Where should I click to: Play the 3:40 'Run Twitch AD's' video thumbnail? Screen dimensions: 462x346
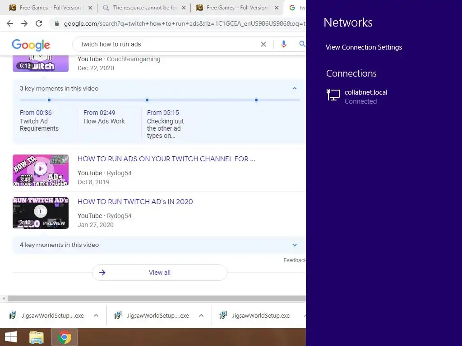(x=41, y=213)
